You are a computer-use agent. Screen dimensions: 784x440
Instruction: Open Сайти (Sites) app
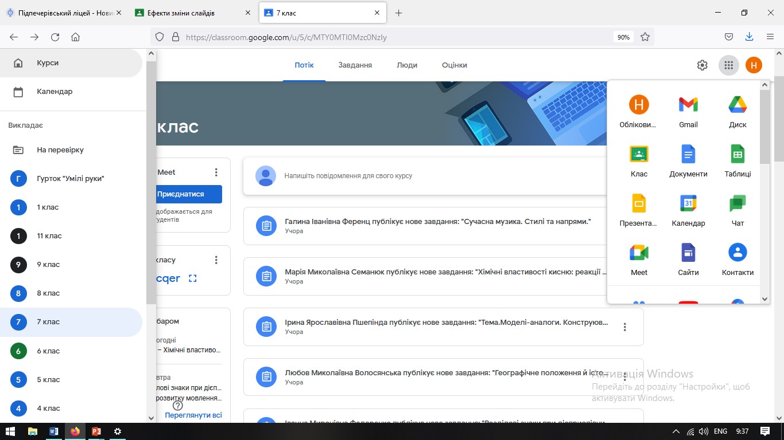coord(688,260)
